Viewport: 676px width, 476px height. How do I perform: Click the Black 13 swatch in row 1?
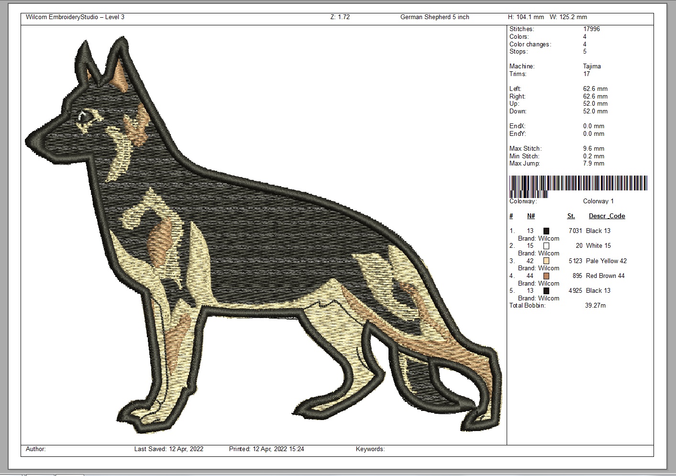tap(546, 231)
